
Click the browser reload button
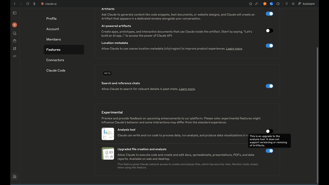(28, 4)
